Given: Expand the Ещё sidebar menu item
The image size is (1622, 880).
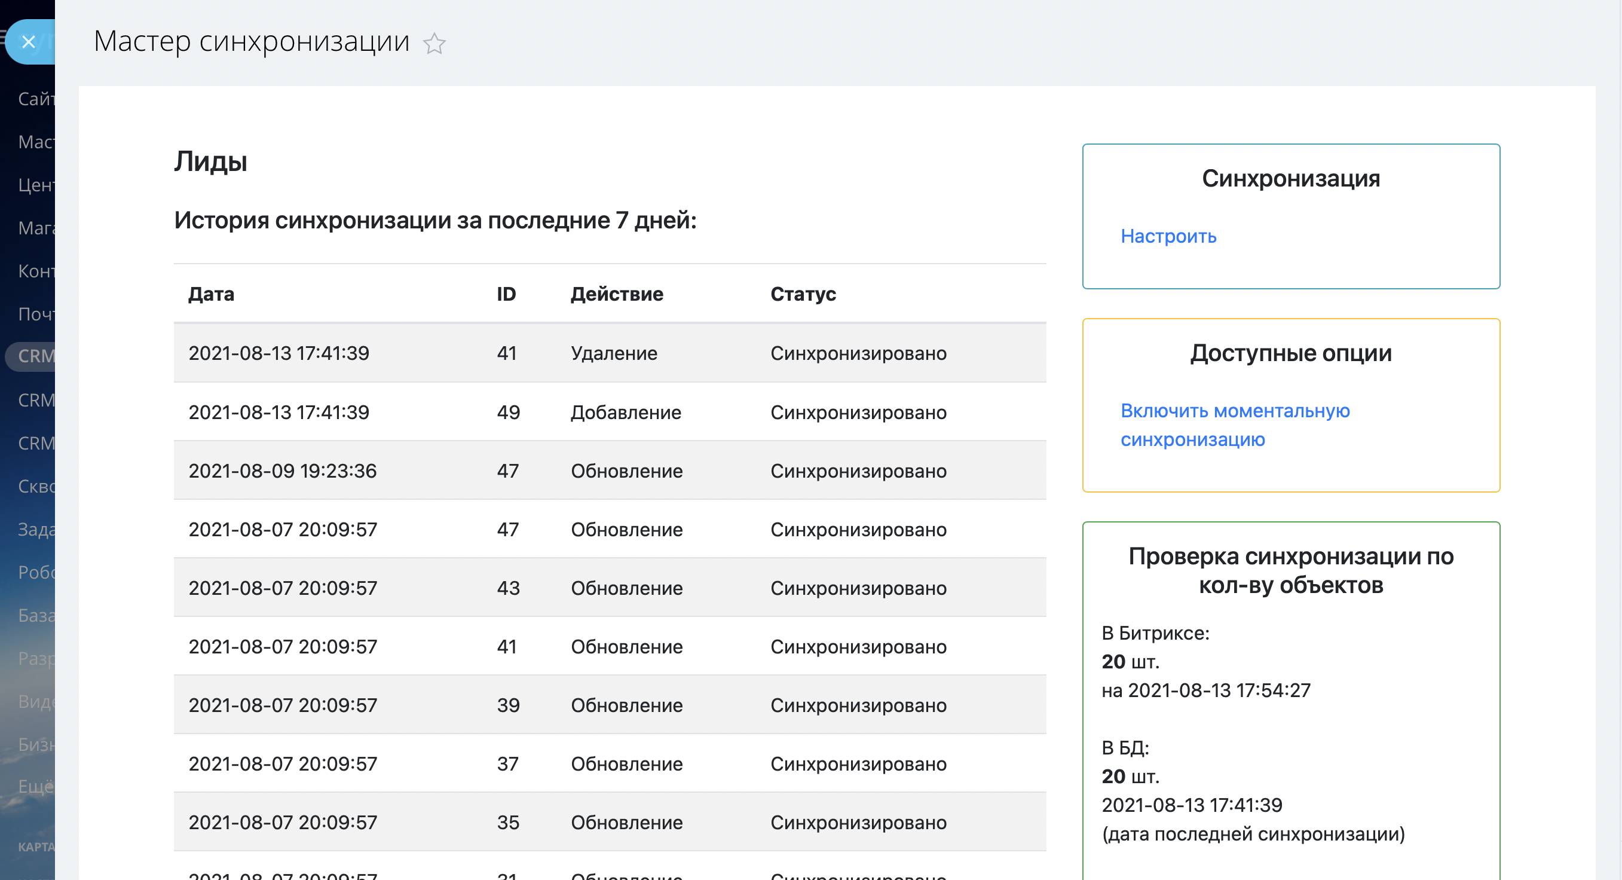Looking at the screenshot, I should [36, 786].
